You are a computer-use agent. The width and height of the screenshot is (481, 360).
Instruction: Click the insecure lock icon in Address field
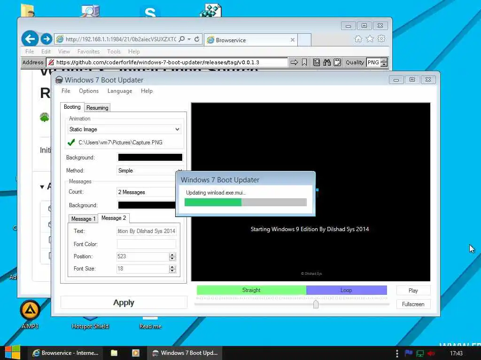click(51, 62)
